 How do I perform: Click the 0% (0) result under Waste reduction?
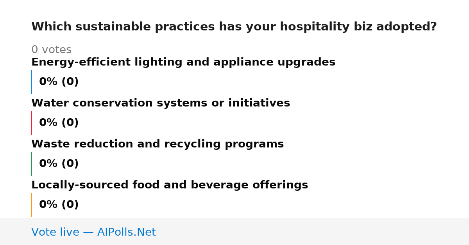click(x=59, y=164)
